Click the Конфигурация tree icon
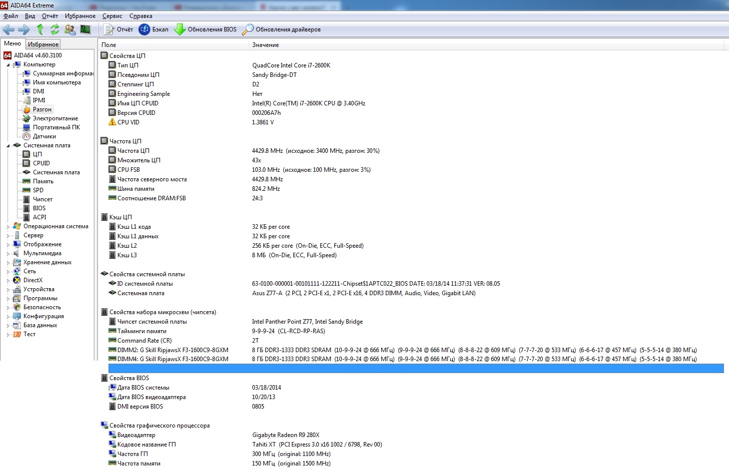Image resolution: width=729 pixels, height=470 pixels. (17, 316)
